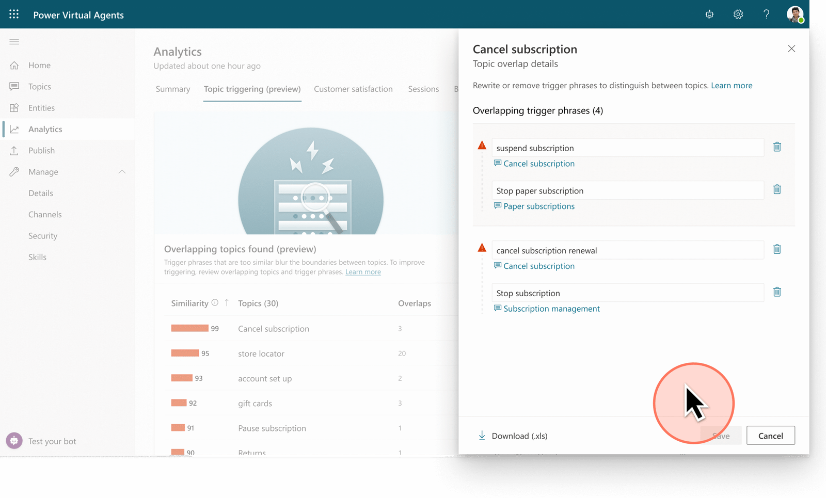
Task: Delete the 'Stop subscription' trigger phrase
Action: [777, 292]
